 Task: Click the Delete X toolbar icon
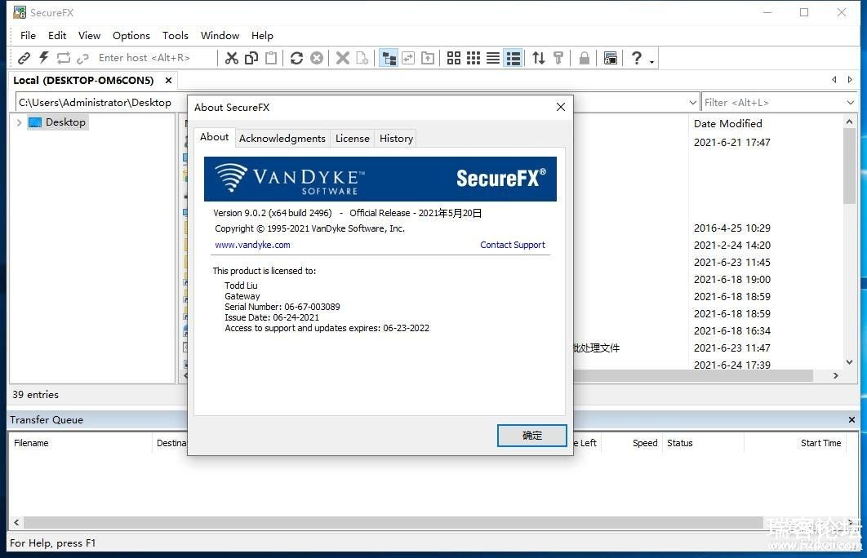[x=343, y=58]
